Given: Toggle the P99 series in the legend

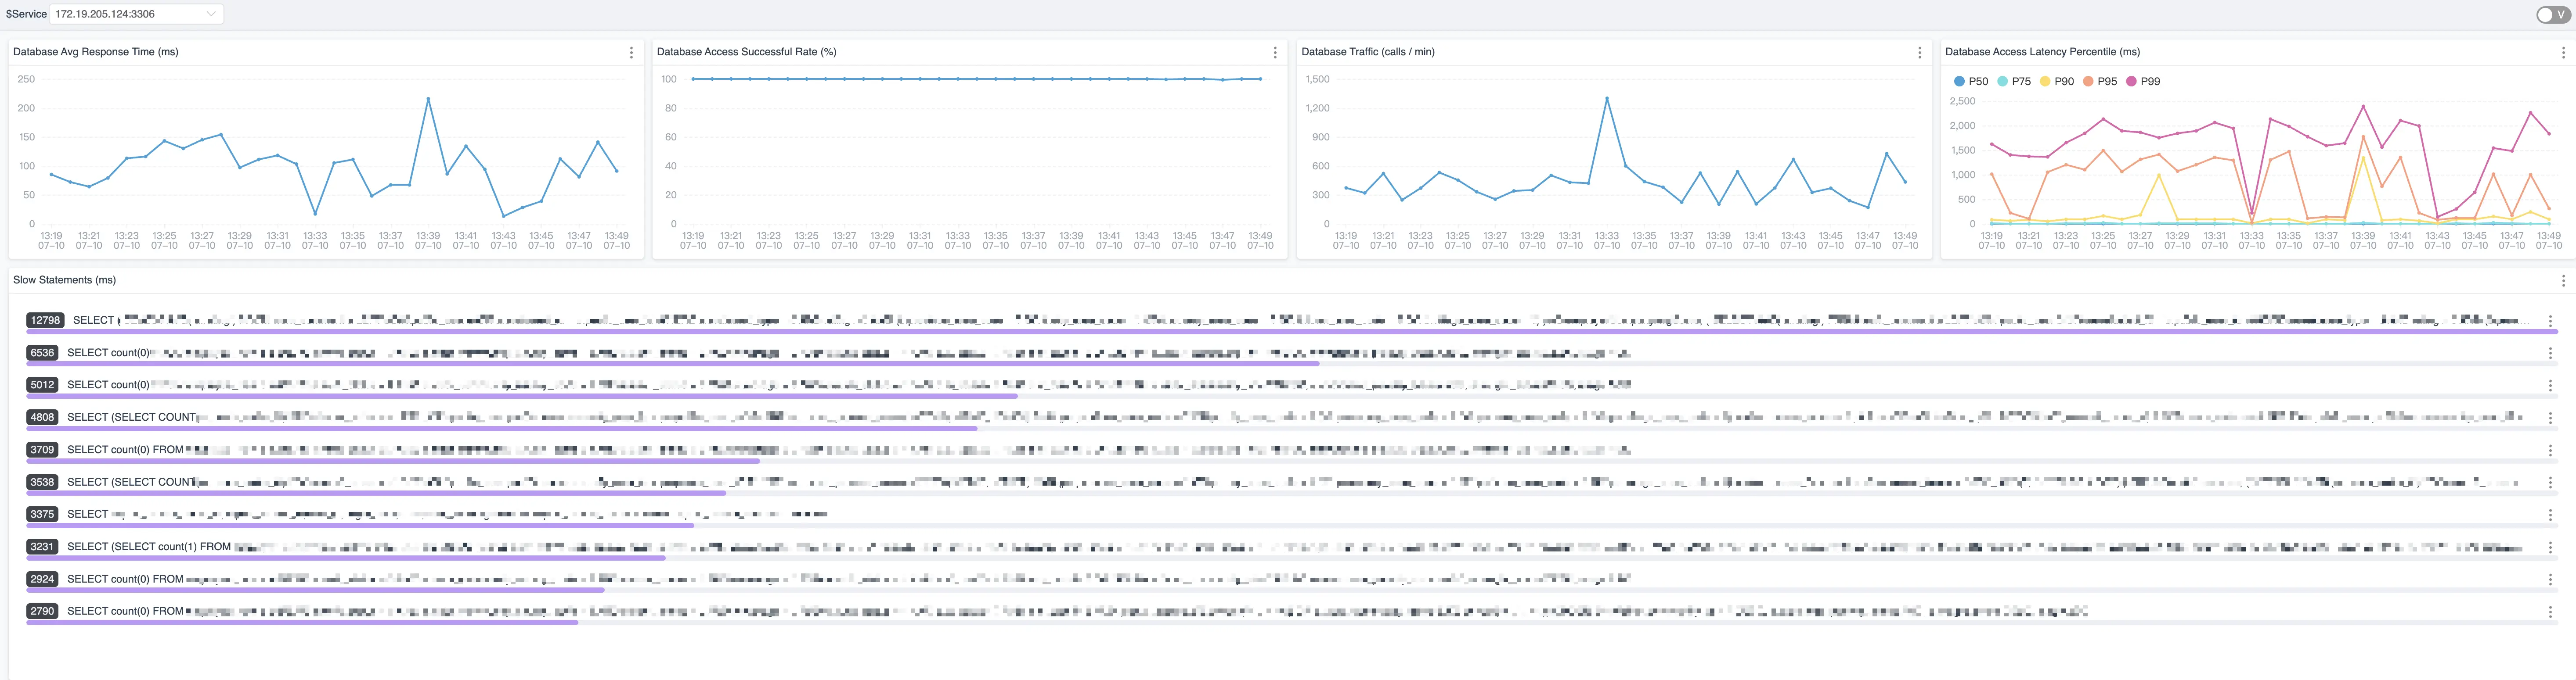Looking at the screenshot, I should pyautogui.click(x=2143, y=82).
